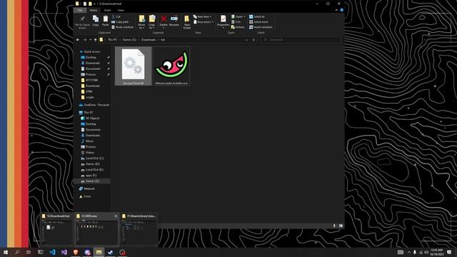
Task: Switch to the View ribbon tab
Action: pos(121,10)
